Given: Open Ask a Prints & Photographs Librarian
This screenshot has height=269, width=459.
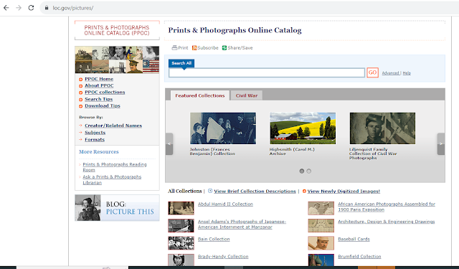Looking at the screenshot, I should [112, 180].
